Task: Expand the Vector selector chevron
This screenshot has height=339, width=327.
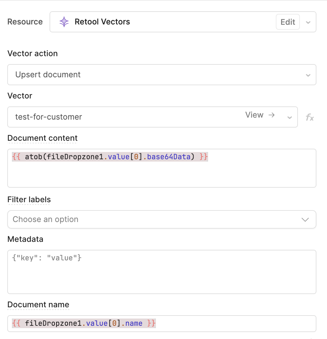Action: tap(290, 117)
